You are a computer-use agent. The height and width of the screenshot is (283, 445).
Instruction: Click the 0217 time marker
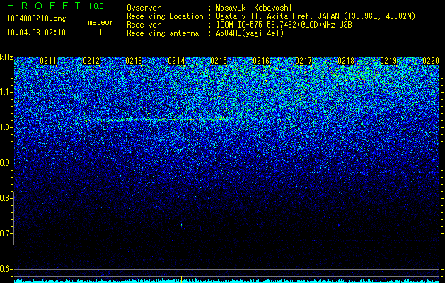coord(304,61)
